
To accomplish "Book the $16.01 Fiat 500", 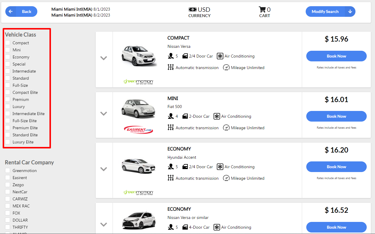I will (x=336, y=116).
